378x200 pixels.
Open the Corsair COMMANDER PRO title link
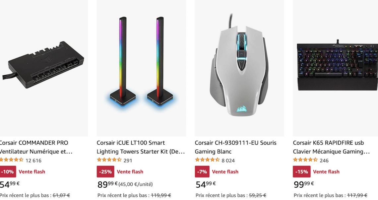[35, 147]
